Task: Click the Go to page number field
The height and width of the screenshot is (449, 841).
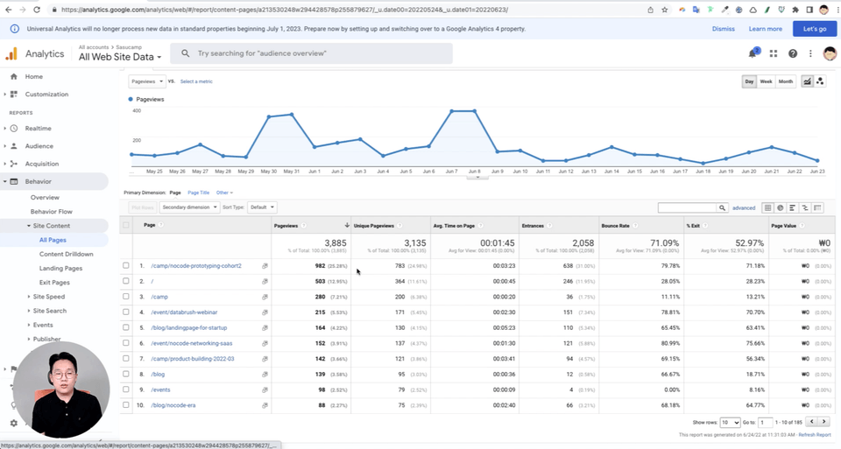Action: (x=766, y=422)
